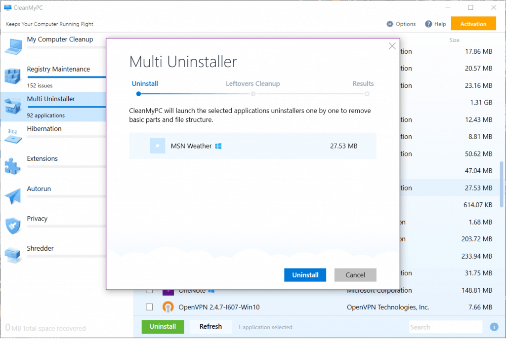506x344 pixels.
Task: Click the application list vertical scrollbar
Action: (x=501, y=184)
